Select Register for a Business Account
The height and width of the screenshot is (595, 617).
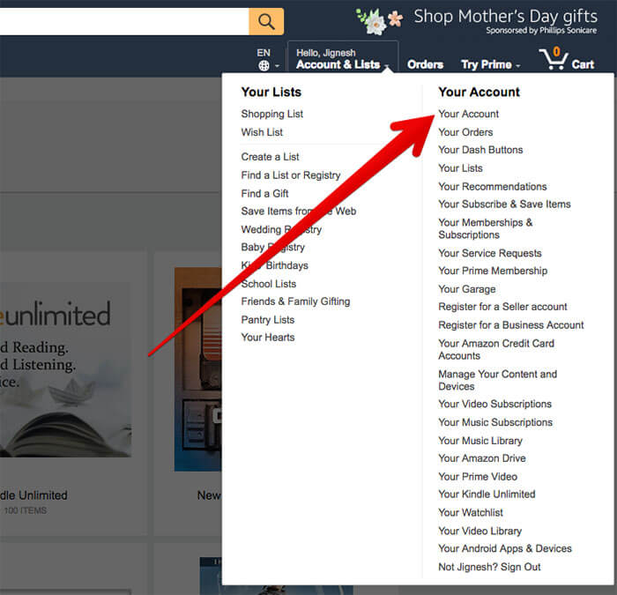[510, 325]
